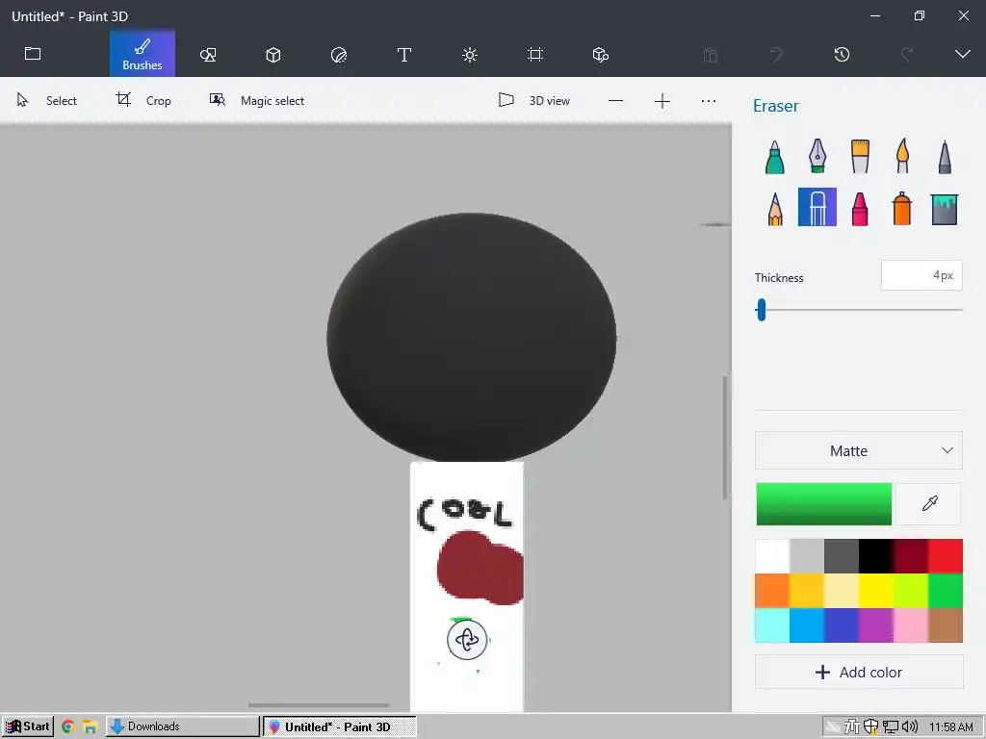
Task: Open the Text tool tab
Action: click(x=404, y=55)
